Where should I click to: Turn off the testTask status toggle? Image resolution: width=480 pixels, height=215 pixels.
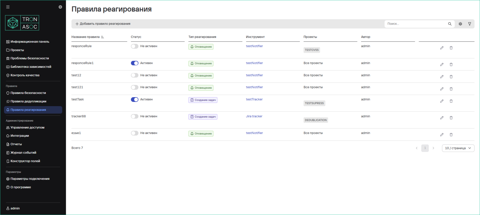pos(135,100)
